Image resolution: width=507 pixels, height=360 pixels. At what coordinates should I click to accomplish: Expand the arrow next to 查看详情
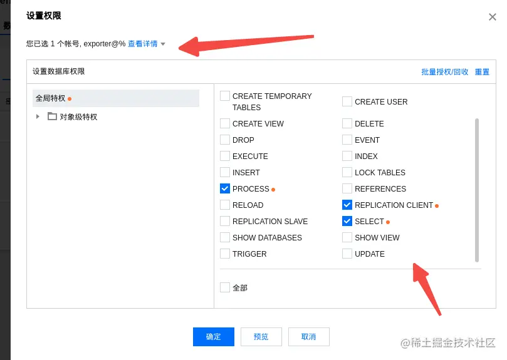163,44
